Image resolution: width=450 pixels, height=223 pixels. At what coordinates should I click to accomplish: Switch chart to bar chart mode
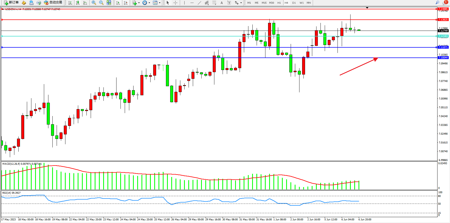[70, 3]
